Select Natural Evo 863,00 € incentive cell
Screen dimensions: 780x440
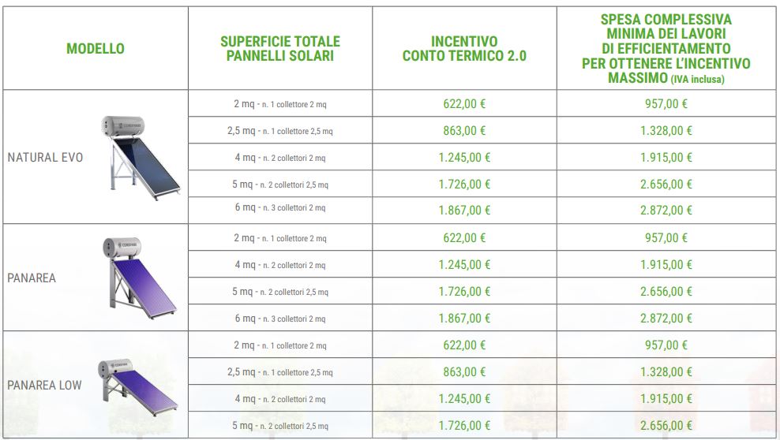pos(464,131)
